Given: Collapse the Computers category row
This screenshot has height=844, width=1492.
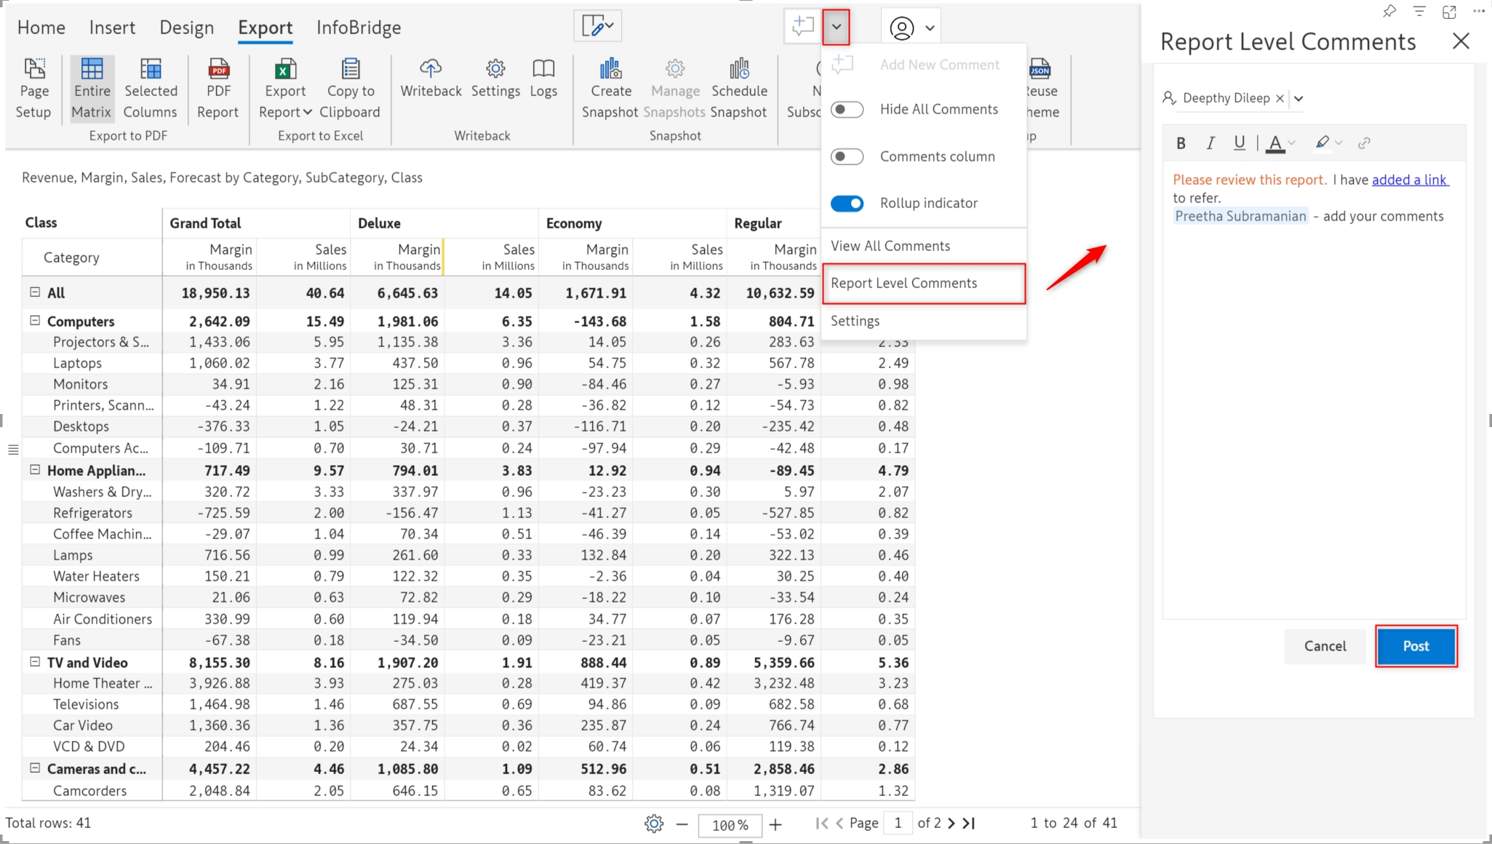Looking at the screenshot, I should click(x=34, y=321).
